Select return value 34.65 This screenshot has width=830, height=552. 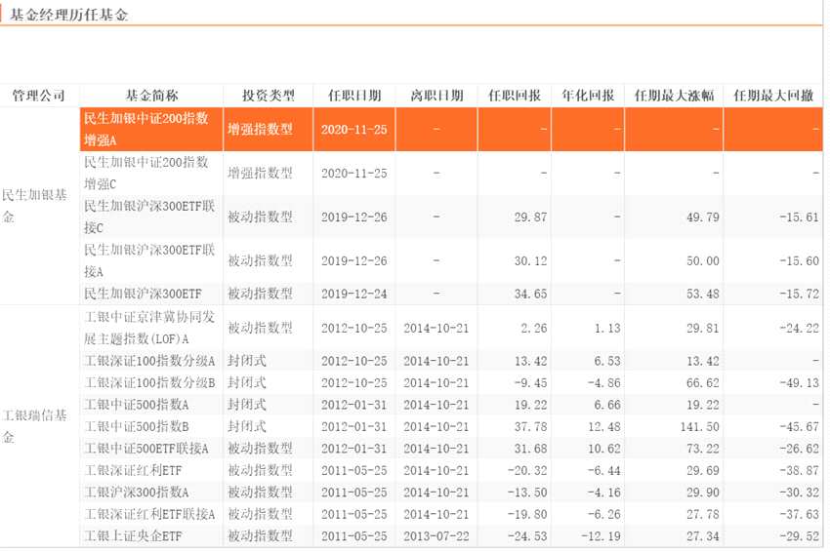pos(530,294)
